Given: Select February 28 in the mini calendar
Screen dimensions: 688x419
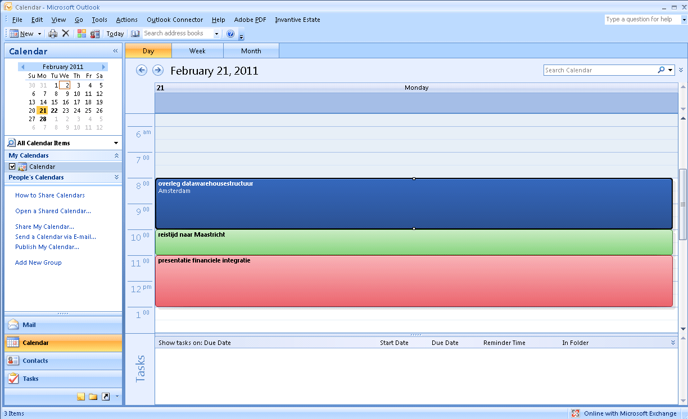Looking at the screenshot, I should pyautogui.click(x=43, y=119).
